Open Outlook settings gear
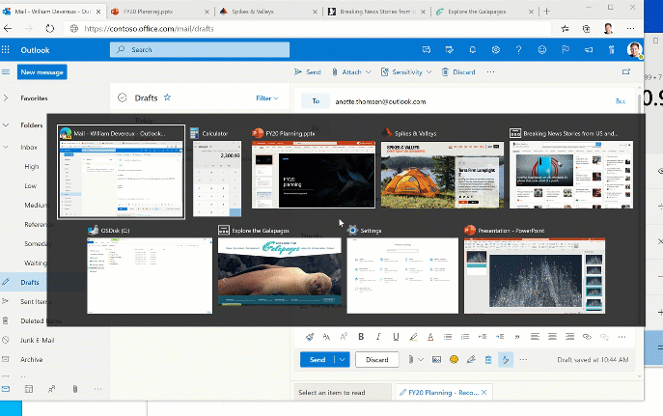663x416 pixels. click(495, 50)
